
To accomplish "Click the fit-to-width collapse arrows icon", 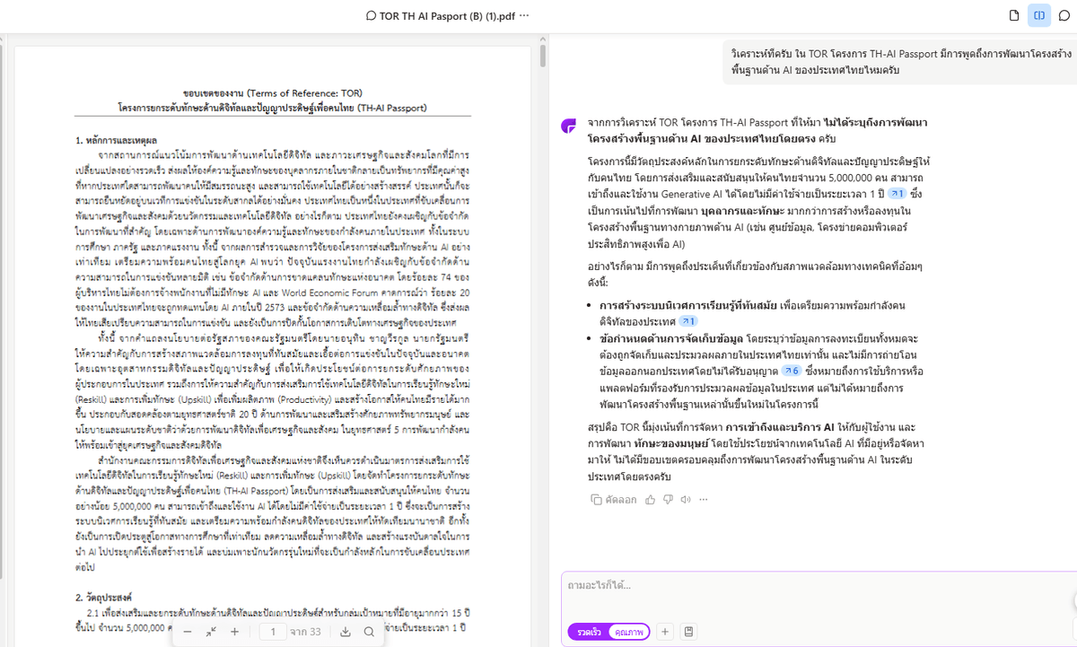I will click(x=211, y=632).
